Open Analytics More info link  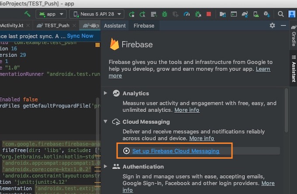click(x=187, y=110)
